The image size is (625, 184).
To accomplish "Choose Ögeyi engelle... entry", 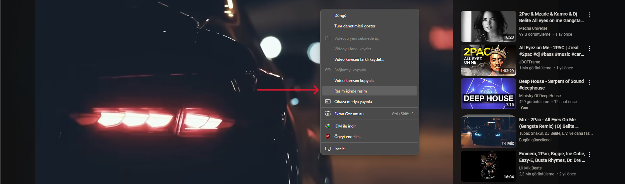I will click(369, 137).
